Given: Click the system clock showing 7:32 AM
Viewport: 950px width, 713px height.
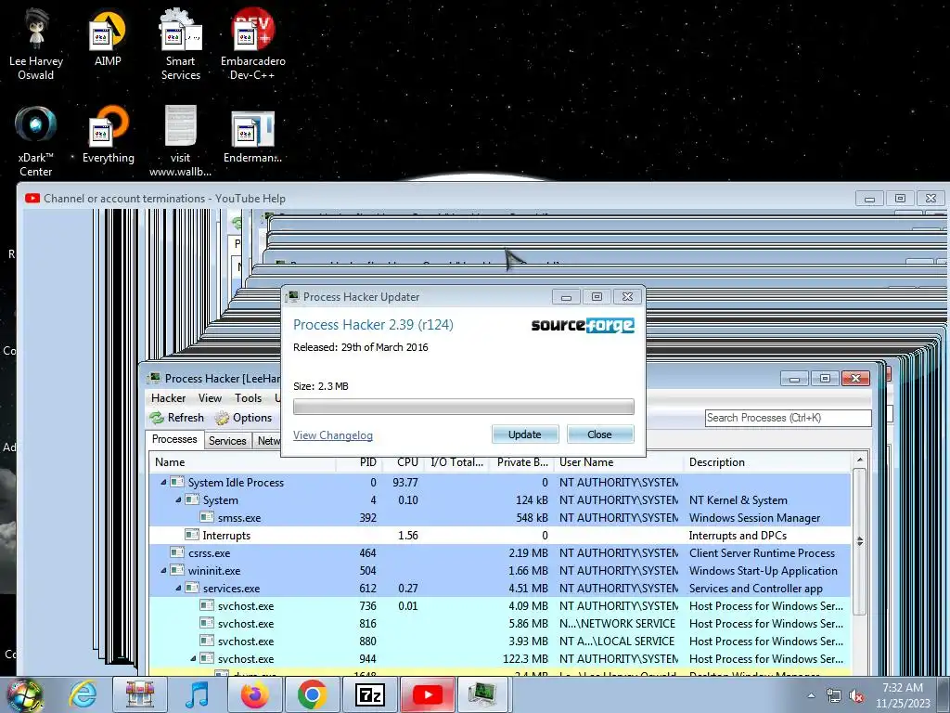Looking at the screenshot, I should click(903, 695).
